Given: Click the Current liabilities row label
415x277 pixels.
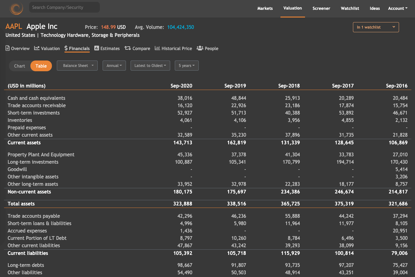Looking at the screenshot, I should click(28, 253).
